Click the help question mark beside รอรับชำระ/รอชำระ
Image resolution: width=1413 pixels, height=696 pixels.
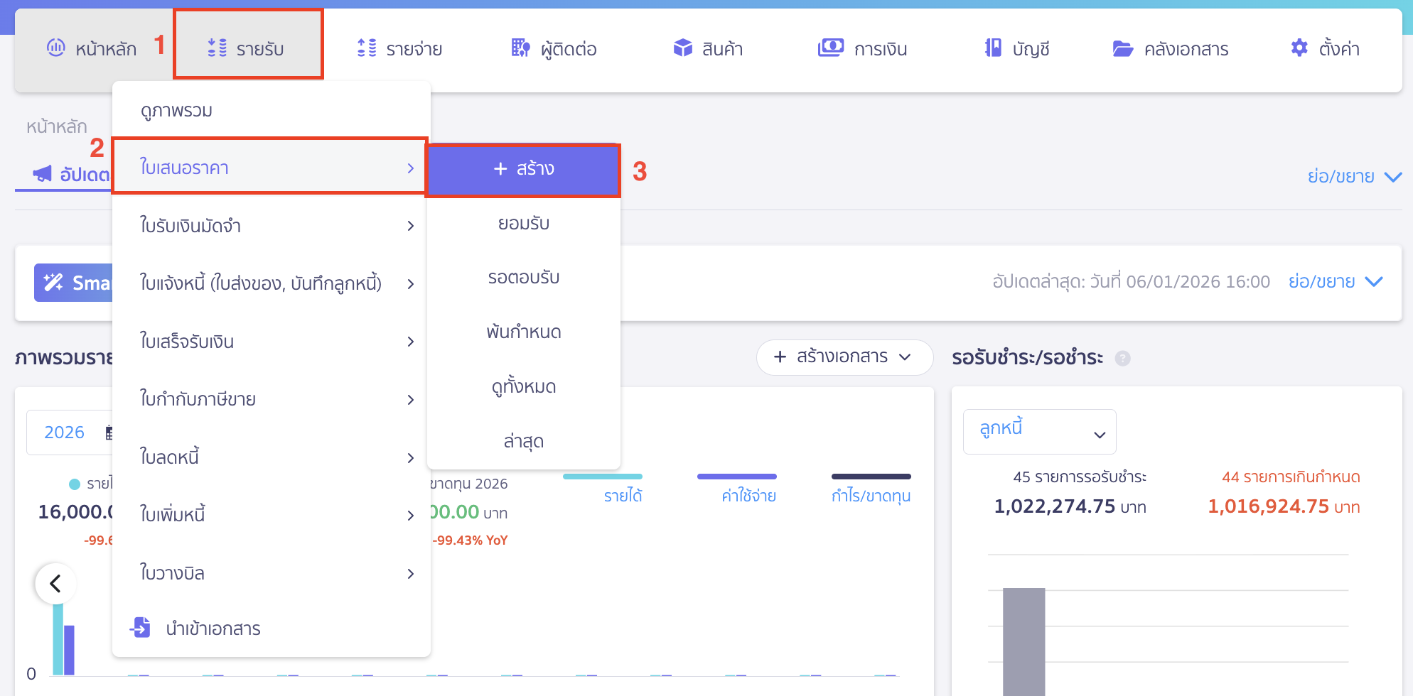[x=1123, y=359]
